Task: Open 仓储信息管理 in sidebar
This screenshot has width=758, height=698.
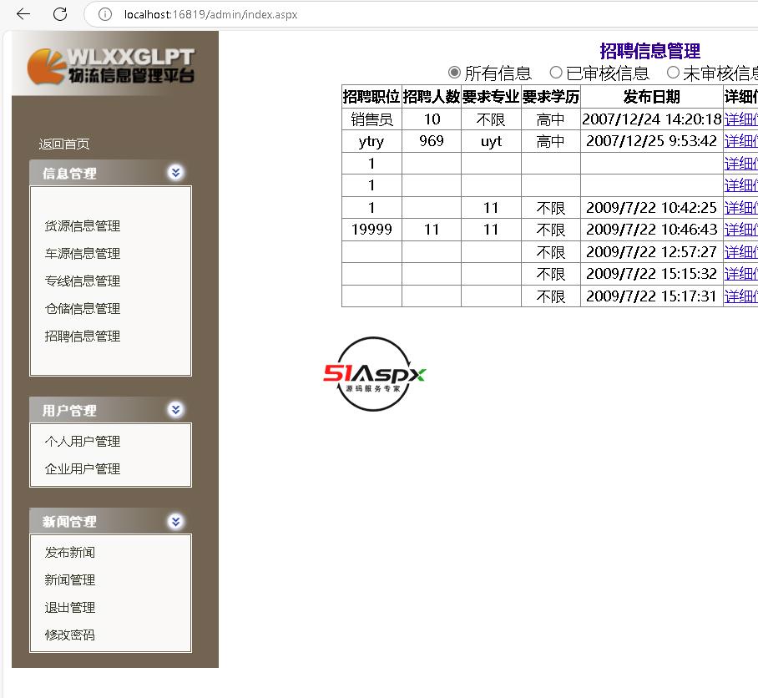Action: pos(82,308)
